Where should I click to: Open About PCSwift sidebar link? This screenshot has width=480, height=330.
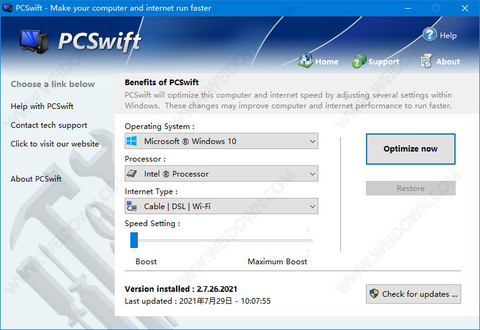tap(36, 179)
